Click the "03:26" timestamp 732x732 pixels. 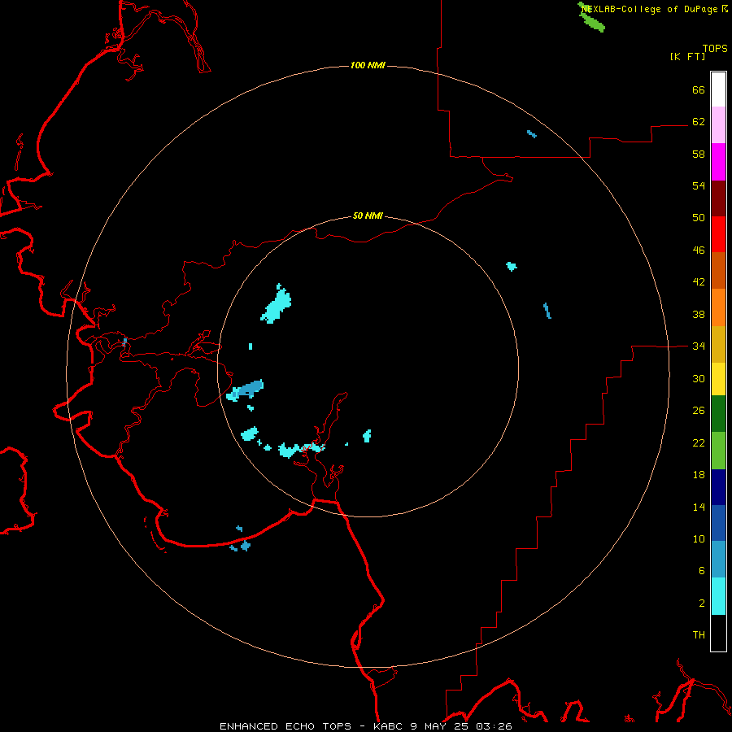click(x=494, y=726)
